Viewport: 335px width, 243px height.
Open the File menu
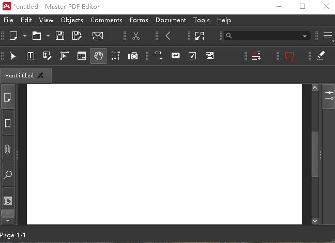click(x=9, y=20)
